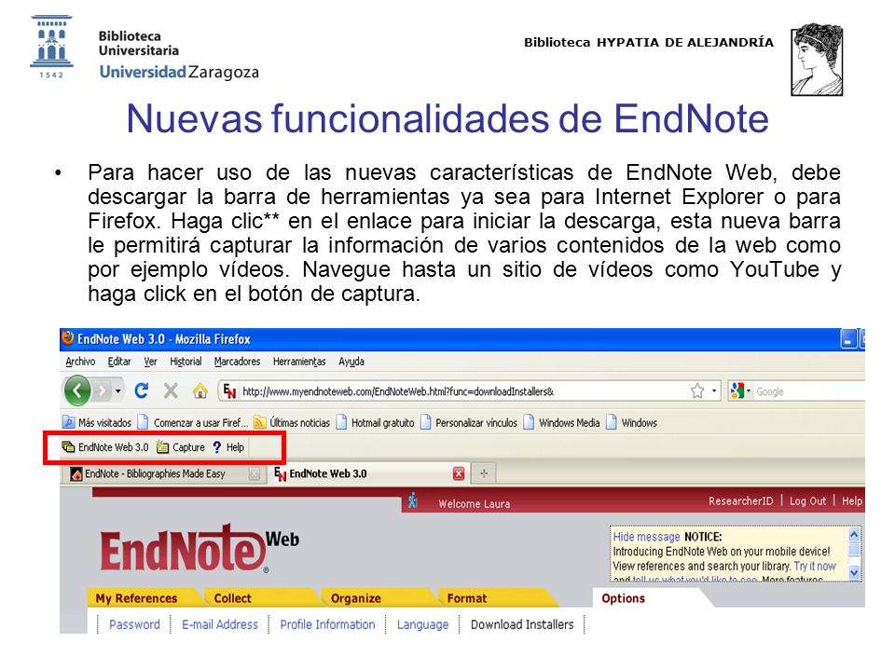Open the Password sub-option
This screenshot has height=671, width=895.
134,624
